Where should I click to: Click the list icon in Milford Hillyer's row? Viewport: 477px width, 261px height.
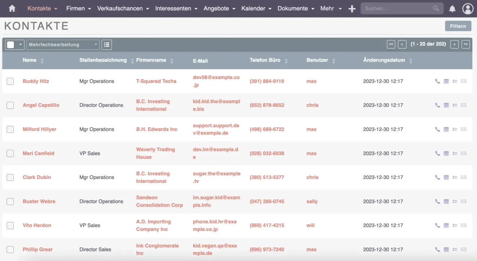pyautogui.click(x=455, y=129)
